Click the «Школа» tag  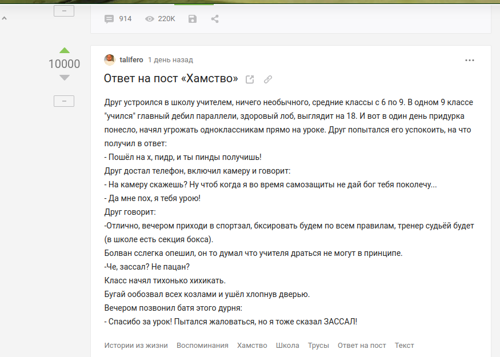pos(287,346)
